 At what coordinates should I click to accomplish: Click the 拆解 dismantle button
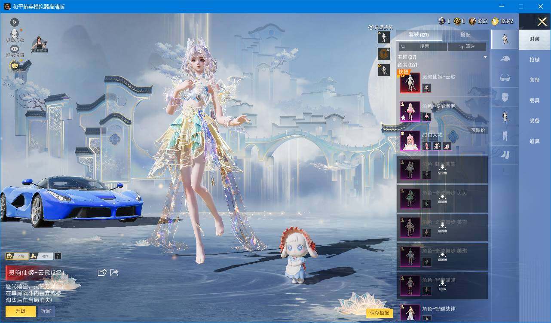[46, 311]
